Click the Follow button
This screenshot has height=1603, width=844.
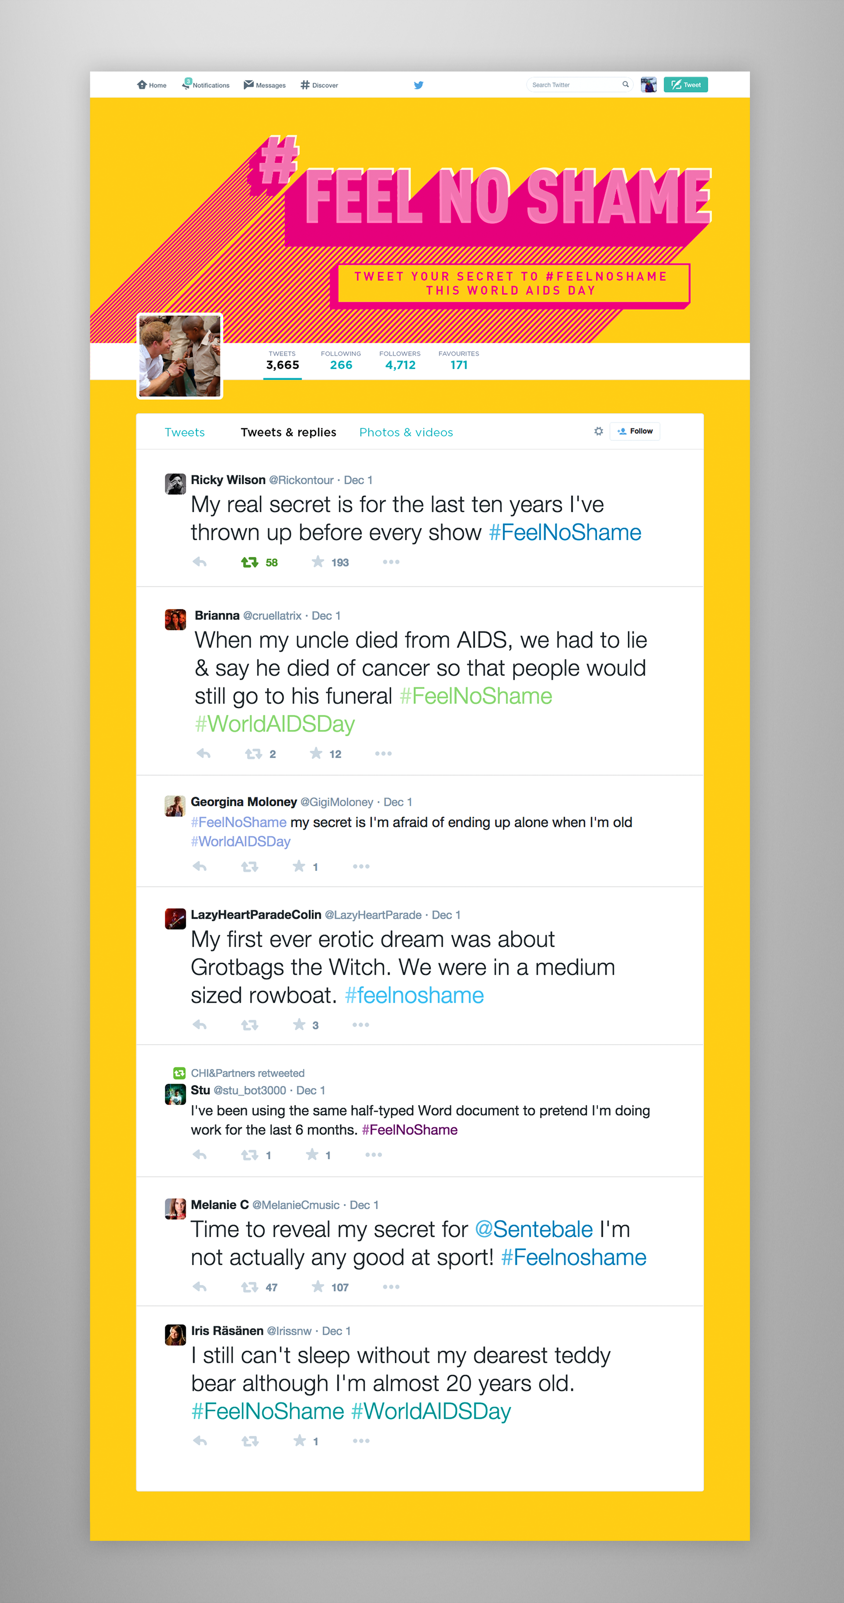point(635,431)
